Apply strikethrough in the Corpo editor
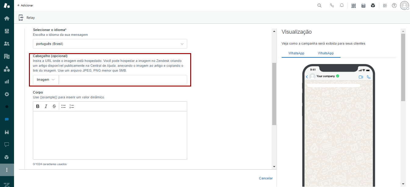The image size is (410, 187). tap(54, 106)
